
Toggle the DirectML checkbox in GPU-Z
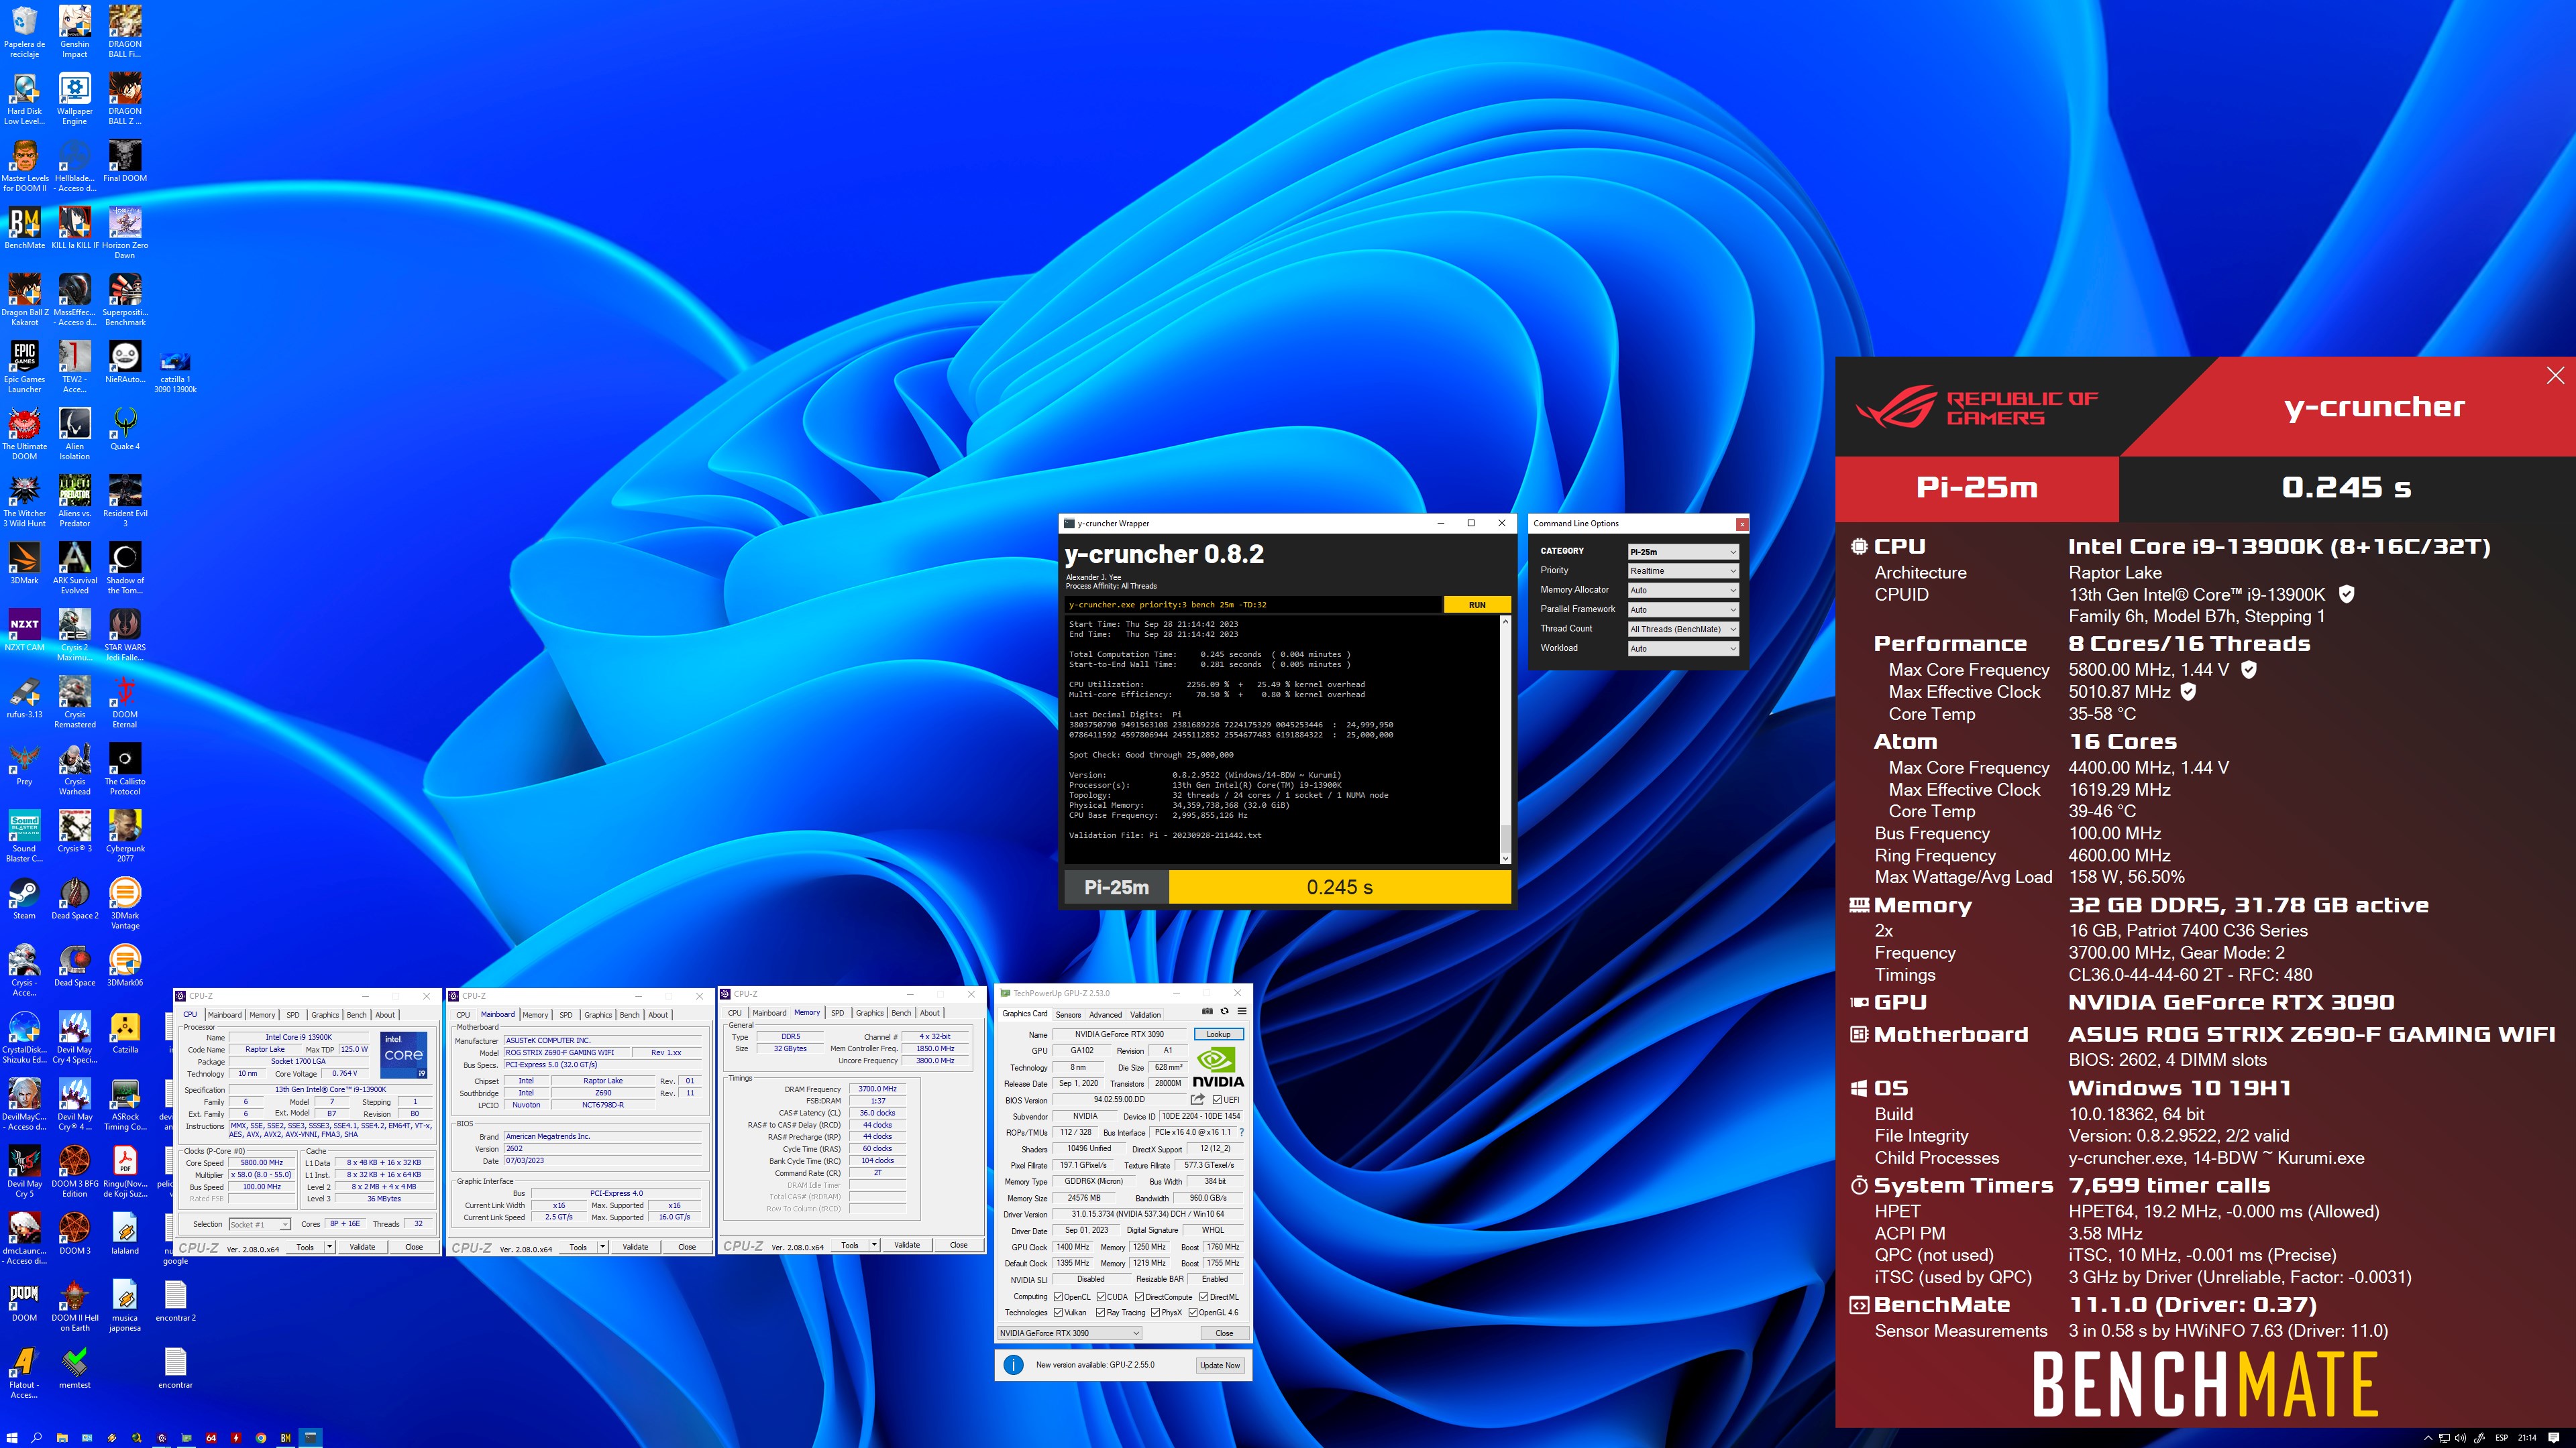coord(1204,1297)
